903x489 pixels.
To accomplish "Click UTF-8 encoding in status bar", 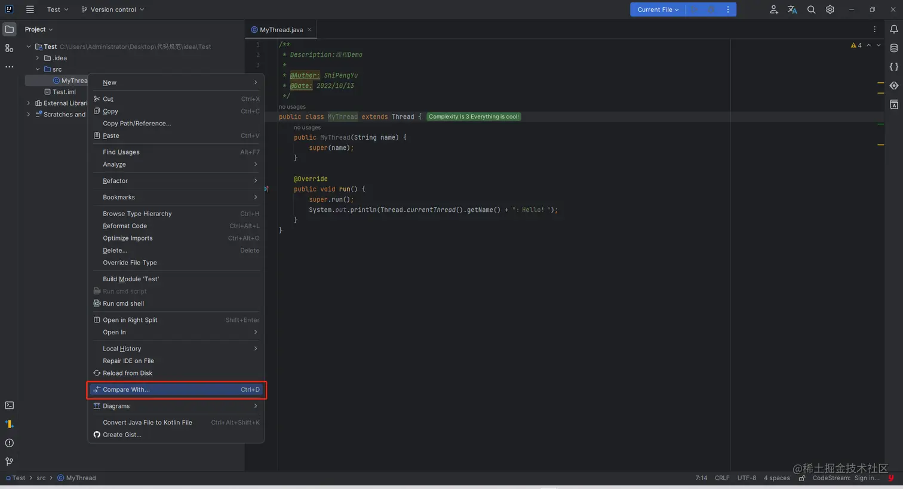I will coord(747,478).
